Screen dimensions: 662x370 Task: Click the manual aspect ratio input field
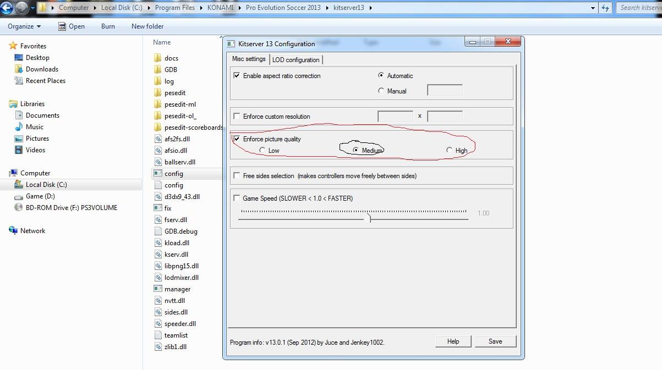coord(445,90)
